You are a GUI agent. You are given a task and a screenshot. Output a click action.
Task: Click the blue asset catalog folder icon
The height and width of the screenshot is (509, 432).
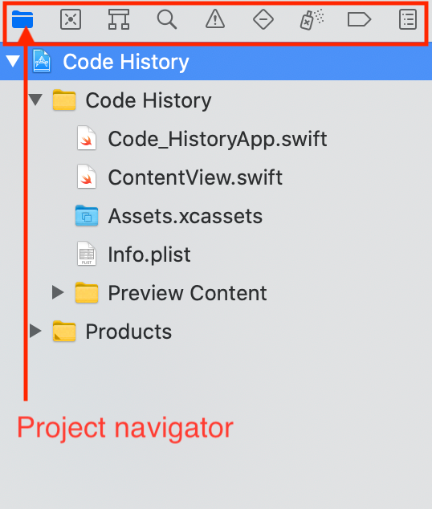coord(87,215)
